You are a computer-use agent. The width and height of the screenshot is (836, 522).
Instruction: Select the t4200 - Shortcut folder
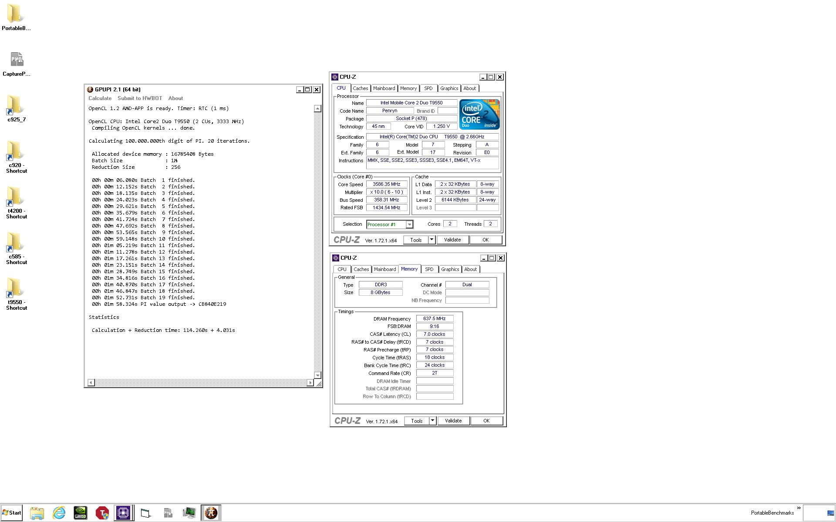pos(16,203)
